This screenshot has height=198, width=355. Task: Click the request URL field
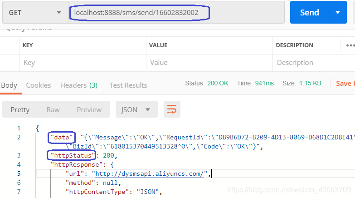pos(176,12)
